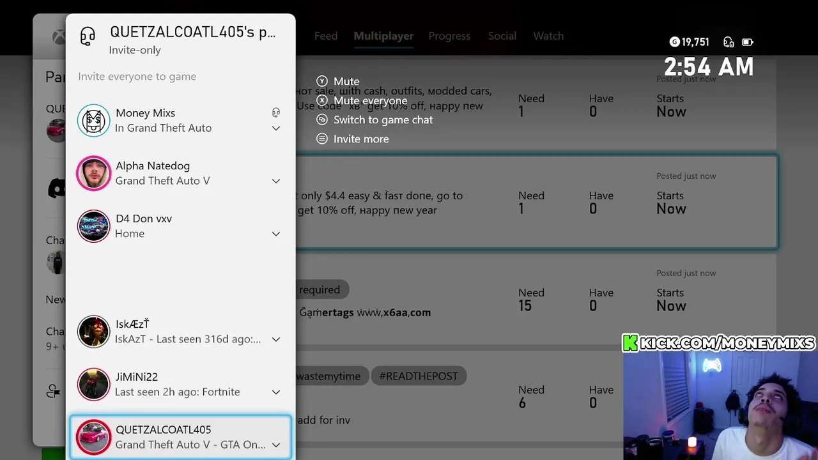
Task: Open Money Mixs avatar
Action: (x=93, y=120)
